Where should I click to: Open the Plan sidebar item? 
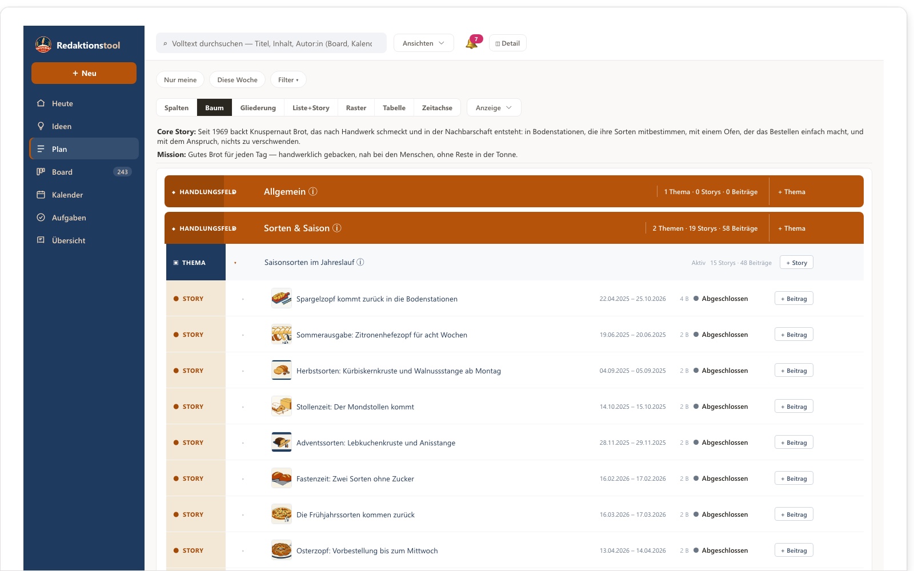click(84, 149)
